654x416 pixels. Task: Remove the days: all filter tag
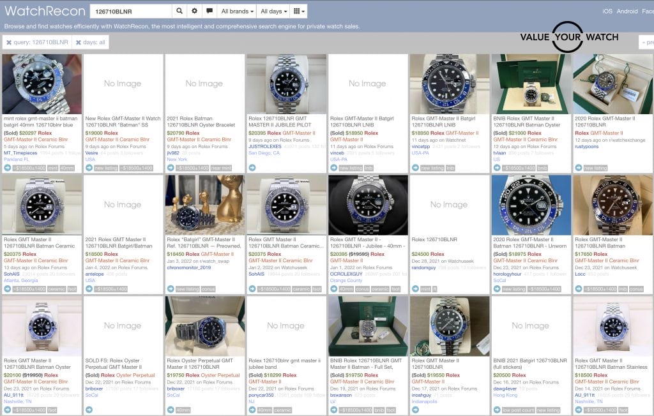[x=79, y=42]
